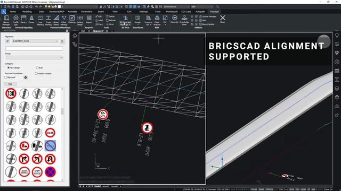This screenshot has width=341, height=191.
Task: Toggle STRACK in the status bar
Action: coord(269,189)
